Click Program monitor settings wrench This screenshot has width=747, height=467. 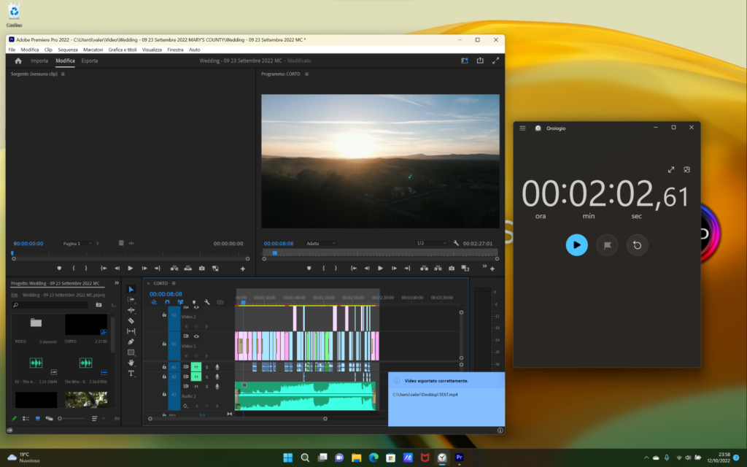pos(456,244)
